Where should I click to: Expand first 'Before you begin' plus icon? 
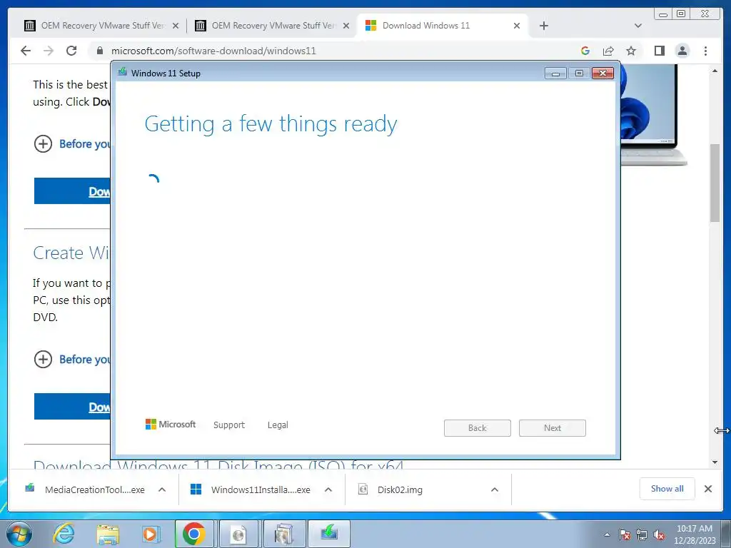tap(43, 143)
